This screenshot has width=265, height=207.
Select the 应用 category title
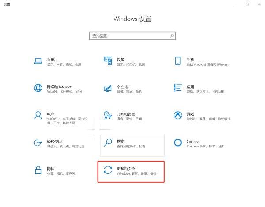tap(190, 87)
